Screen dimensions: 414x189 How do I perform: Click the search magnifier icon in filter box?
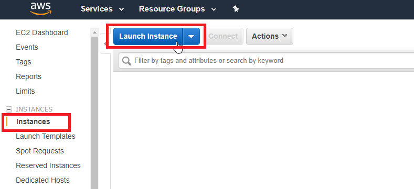(x=127, y=61)
